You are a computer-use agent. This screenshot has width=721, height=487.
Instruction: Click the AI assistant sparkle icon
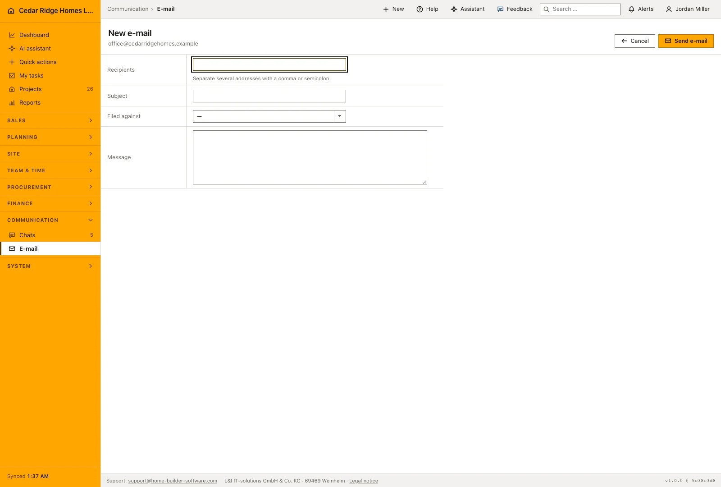(12, 49)
